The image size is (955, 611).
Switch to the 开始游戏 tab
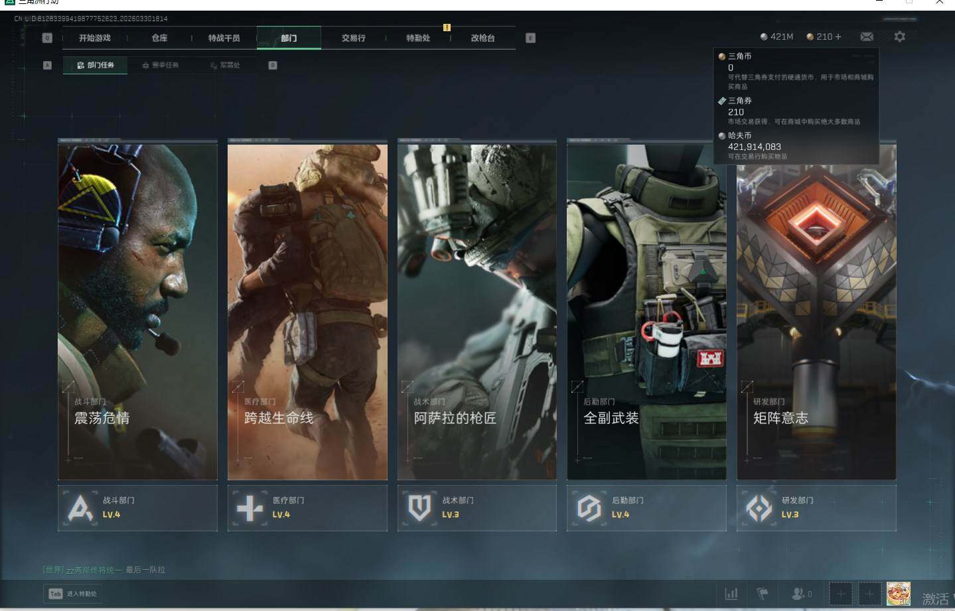click(95, 38)
